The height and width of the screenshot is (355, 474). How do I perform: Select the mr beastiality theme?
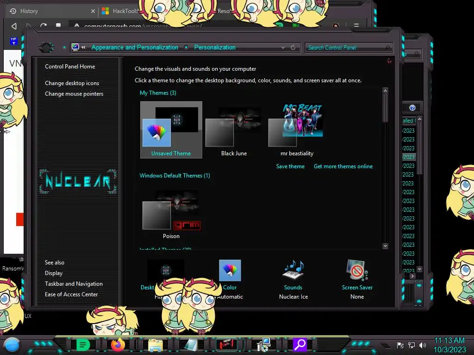pos(297,130)
